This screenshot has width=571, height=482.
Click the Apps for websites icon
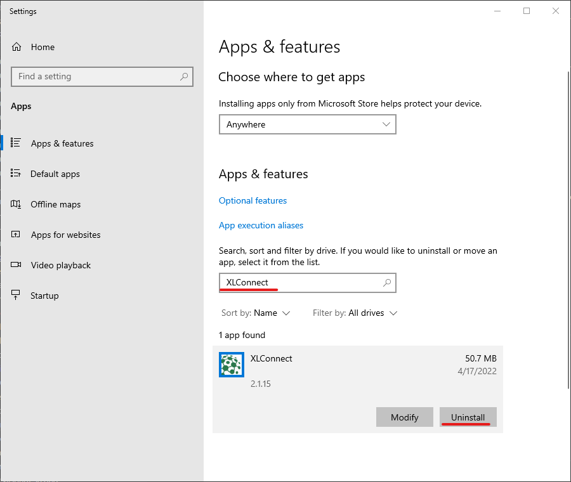(16, 235)
